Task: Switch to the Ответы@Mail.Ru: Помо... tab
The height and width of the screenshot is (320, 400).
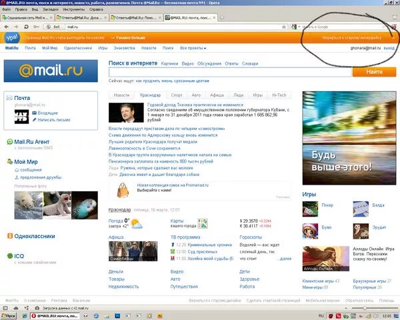Action: tap(135, 17)
